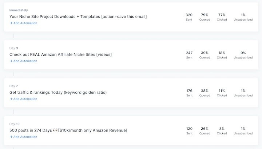The width and height of the screenshot is (262, 149).
Task: Open 'Get traffic & rankings Today' email
Action: click(x=58, y=92)
